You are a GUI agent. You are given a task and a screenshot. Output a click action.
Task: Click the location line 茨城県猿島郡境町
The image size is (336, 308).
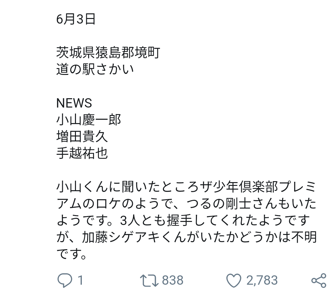tap(108, 53)
